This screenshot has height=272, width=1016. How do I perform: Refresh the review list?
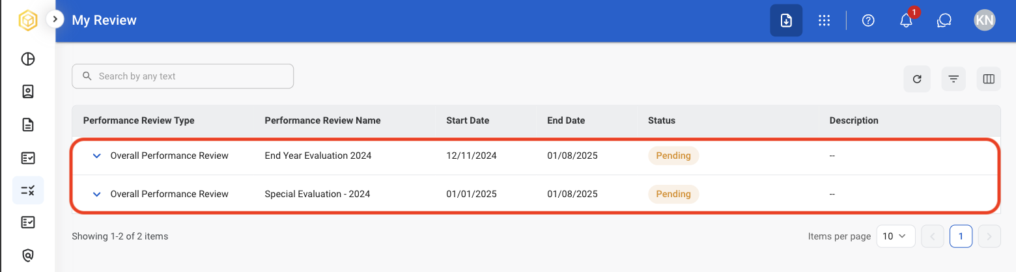(x=917, y=79)
